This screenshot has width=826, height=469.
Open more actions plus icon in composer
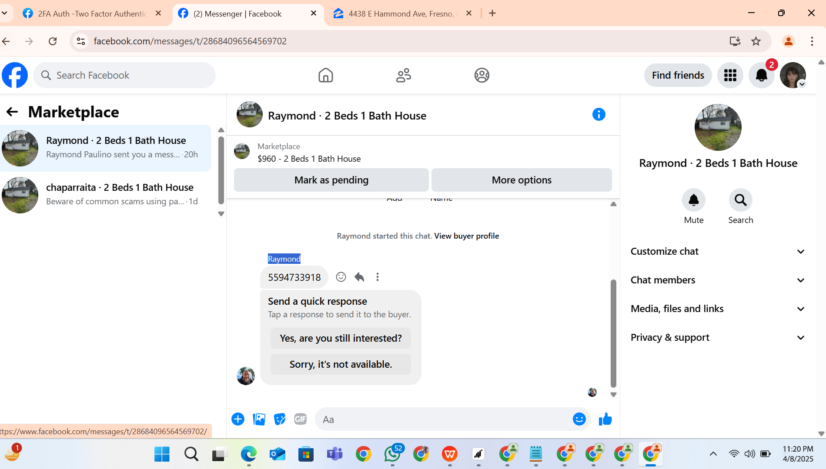238,419
